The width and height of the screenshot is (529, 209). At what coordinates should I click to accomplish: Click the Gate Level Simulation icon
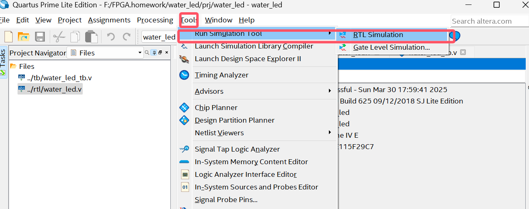pyautogui.click(x=343, y=48)
